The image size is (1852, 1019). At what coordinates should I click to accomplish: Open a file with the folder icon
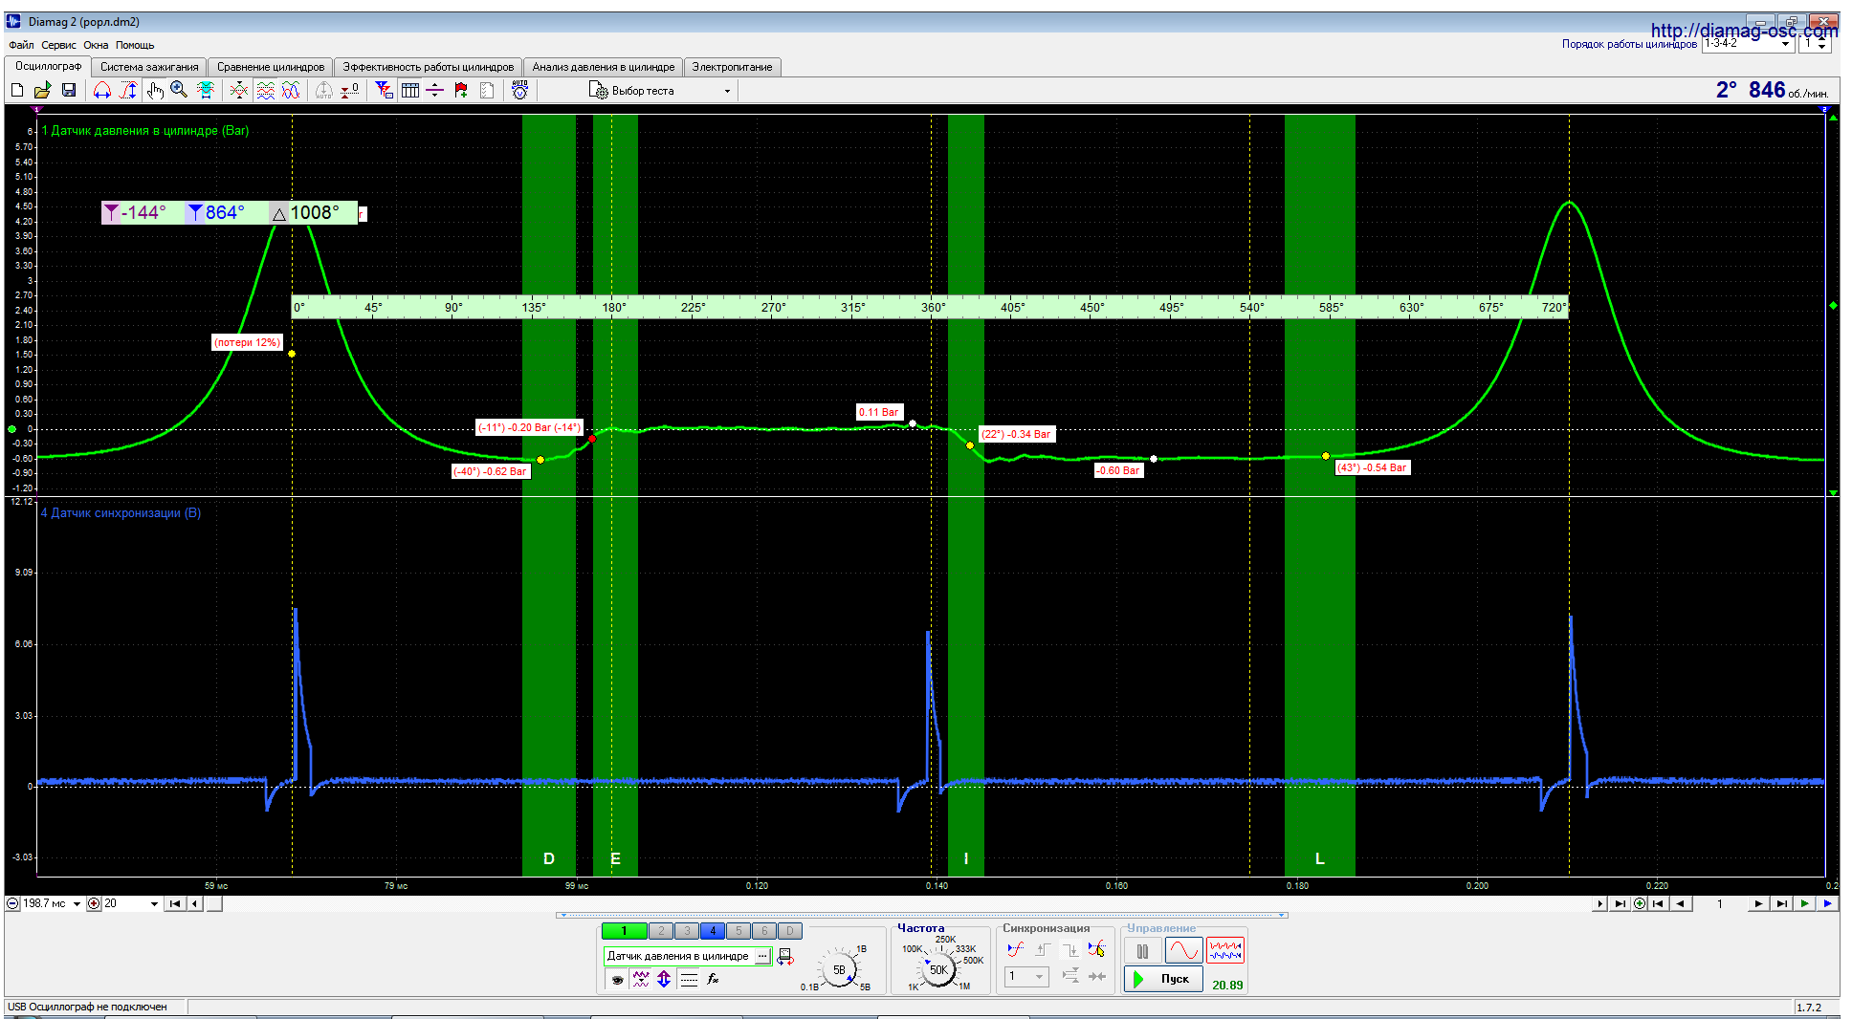(42, 90)
